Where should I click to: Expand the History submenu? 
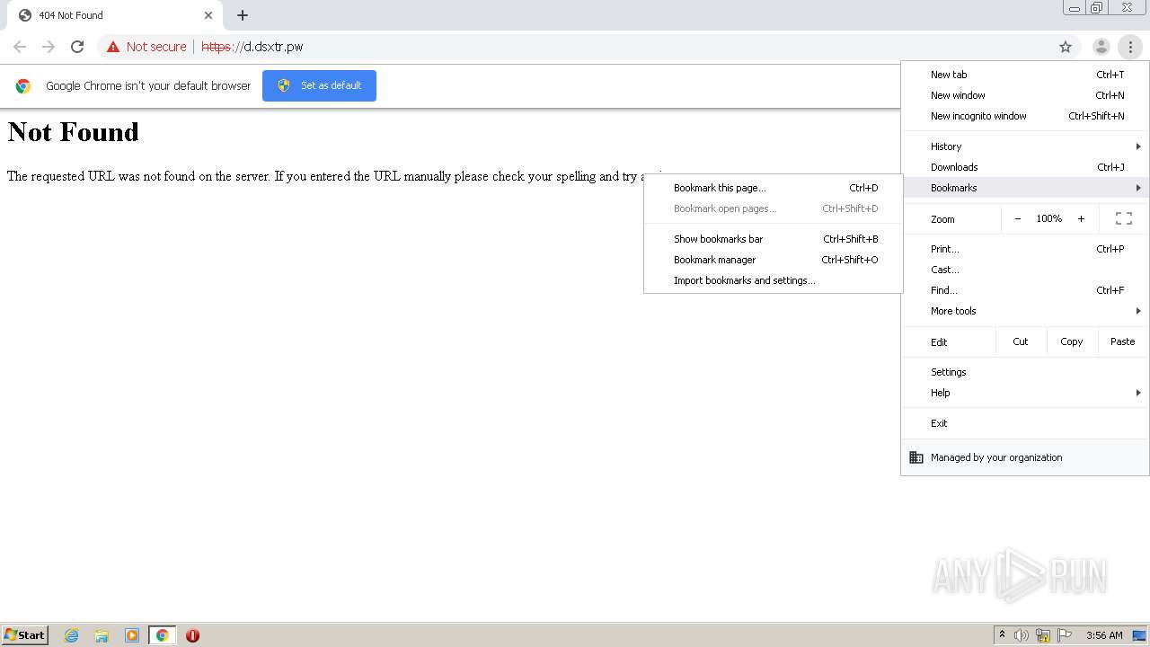[1025, 146]
